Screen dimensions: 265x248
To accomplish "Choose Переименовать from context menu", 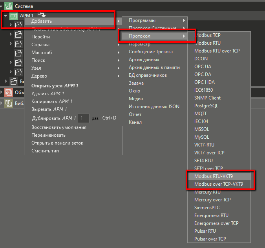I will point(48,135).
